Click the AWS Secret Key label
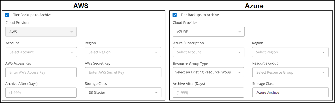335x103 pixels. coord(97,63)
